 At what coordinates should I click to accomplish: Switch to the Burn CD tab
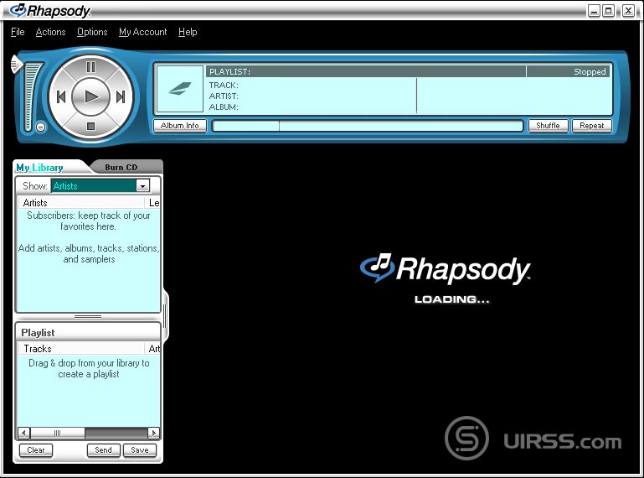[121, 168]
